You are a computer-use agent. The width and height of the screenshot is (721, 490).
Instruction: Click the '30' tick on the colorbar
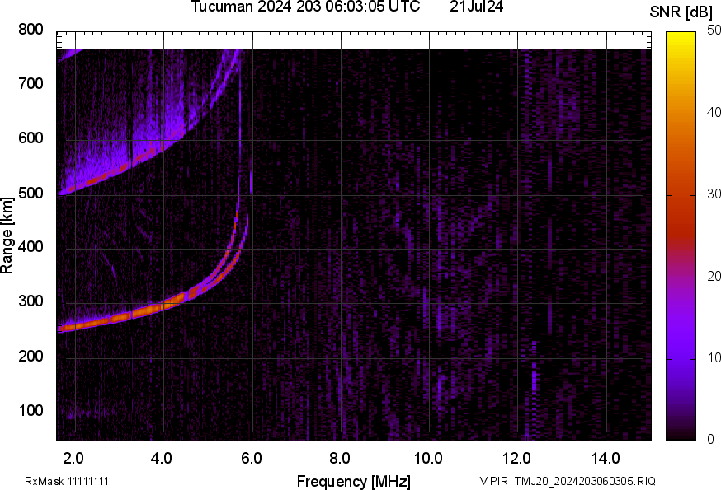pyautogui.click(x=714, y=194)
